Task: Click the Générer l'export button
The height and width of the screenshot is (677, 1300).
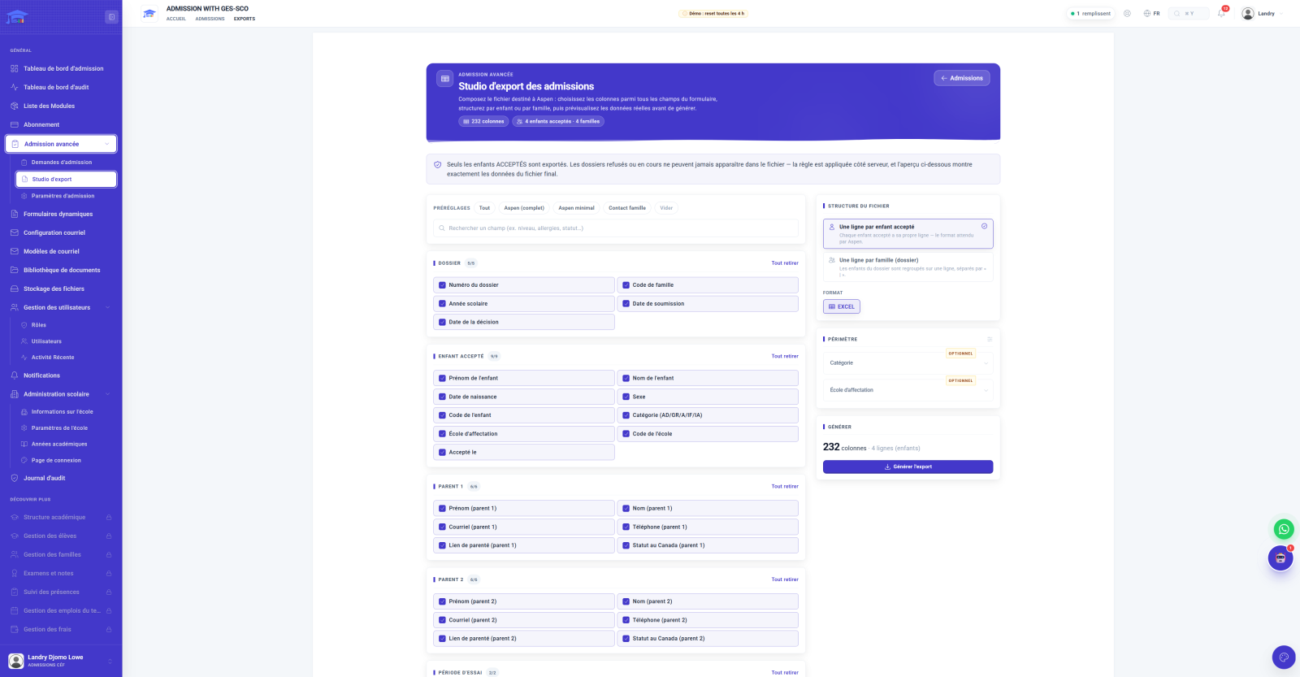Action: [908, 467]
